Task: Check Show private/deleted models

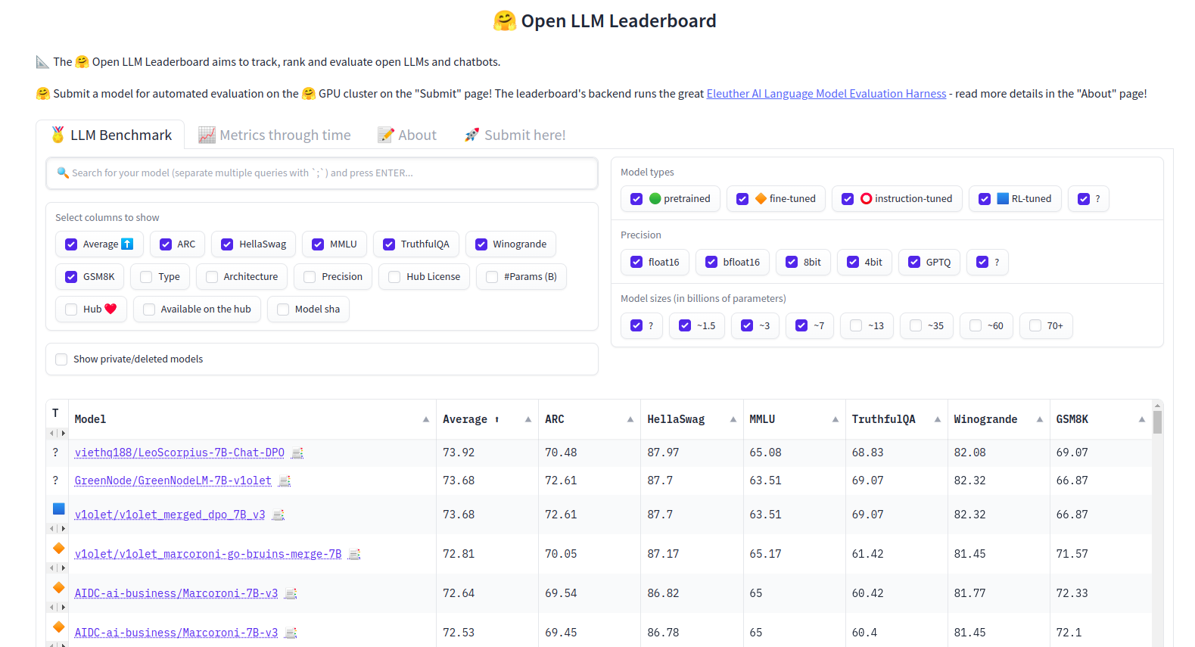Action: (x=62, y=359)
